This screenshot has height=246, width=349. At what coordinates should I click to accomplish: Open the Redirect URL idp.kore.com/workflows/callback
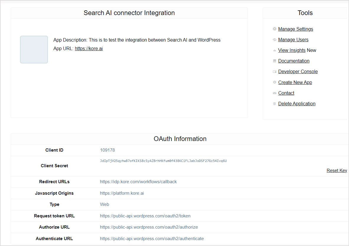point(138,182)
